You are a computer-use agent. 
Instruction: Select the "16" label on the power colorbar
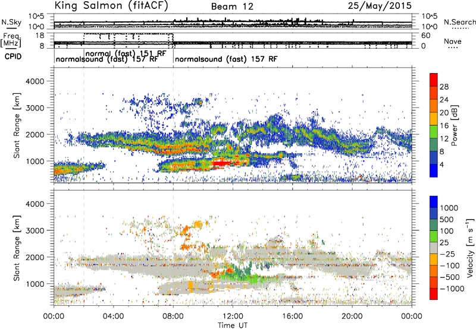tap(444, 126)
